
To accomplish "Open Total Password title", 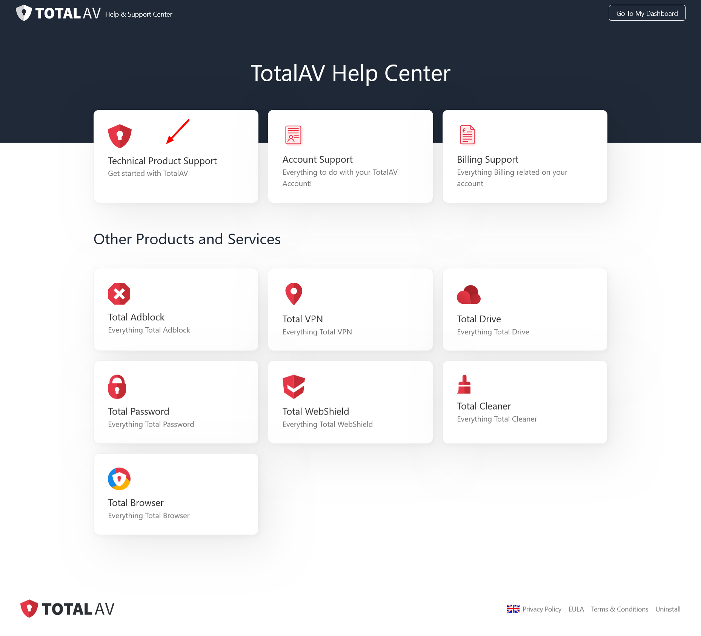I will click(138, 411).
